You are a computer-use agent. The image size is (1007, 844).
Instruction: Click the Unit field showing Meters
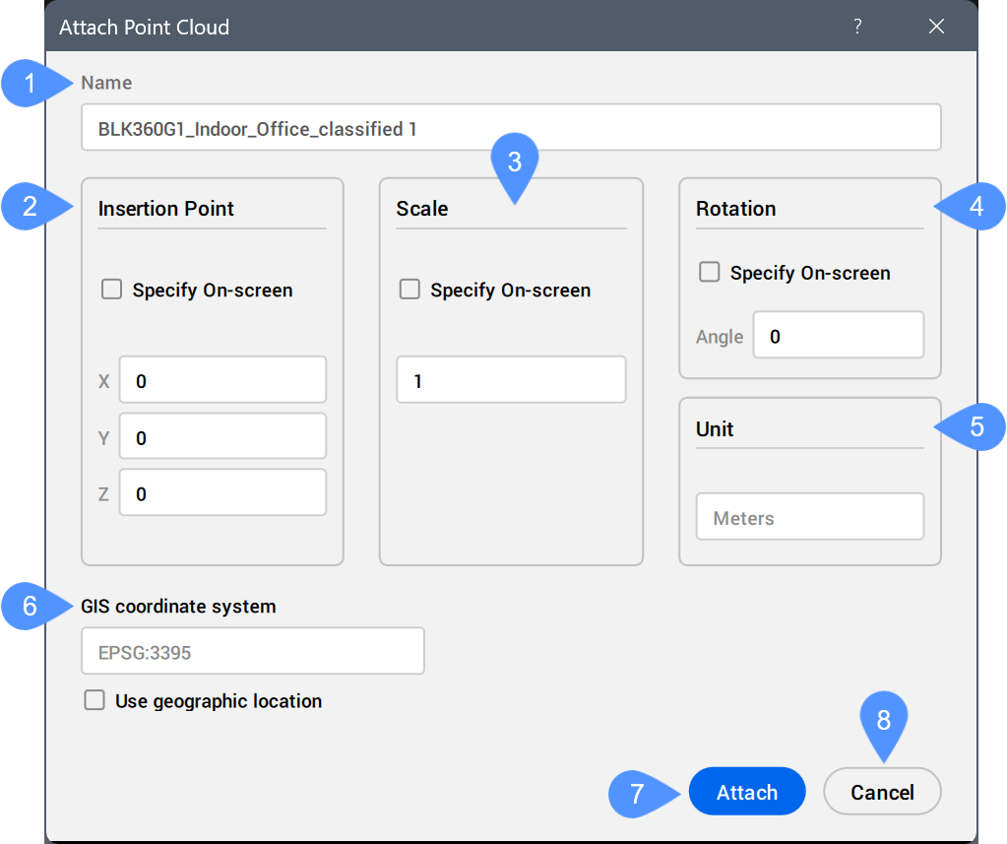pyautogui.click(x=809, y=517)
